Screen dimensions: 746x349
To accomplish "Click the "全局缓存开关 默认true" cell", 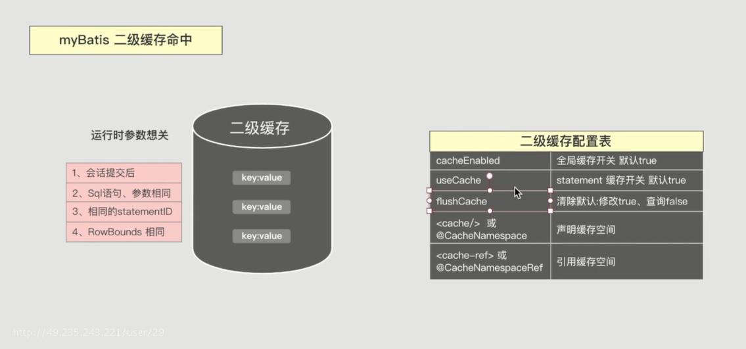I will point(627,161).
